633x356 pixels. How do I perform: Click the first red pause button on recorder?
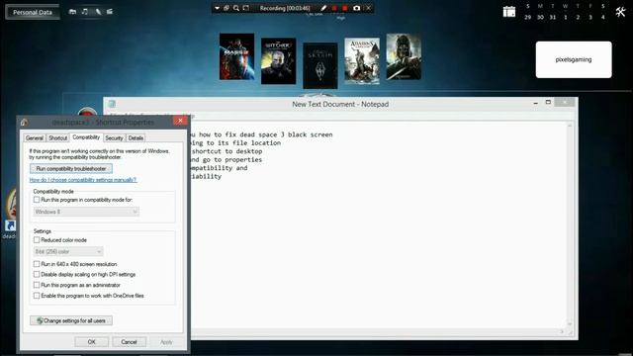(x=334, y=8)
